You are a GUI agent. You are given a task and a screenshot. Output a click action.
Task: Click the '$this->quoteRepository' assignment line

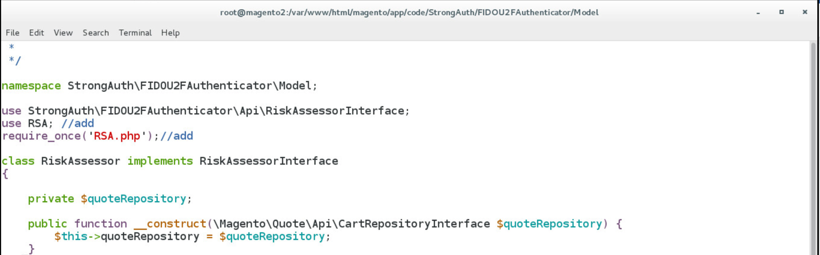click(x=193, y=237)
